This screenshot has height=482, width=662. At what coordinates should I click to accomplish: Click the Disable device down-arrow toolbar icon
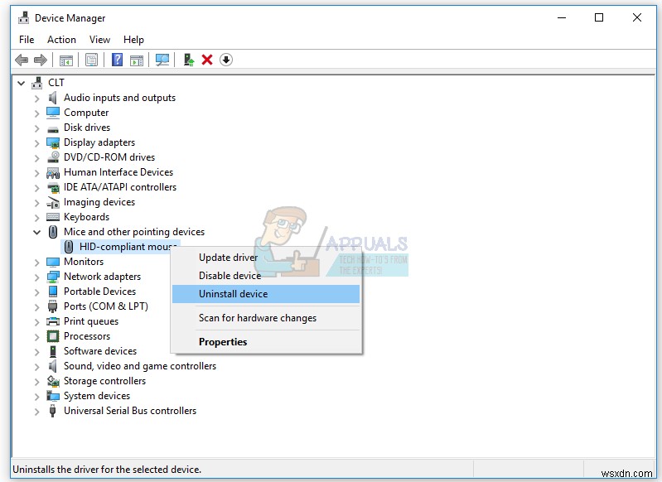[226, 60]
